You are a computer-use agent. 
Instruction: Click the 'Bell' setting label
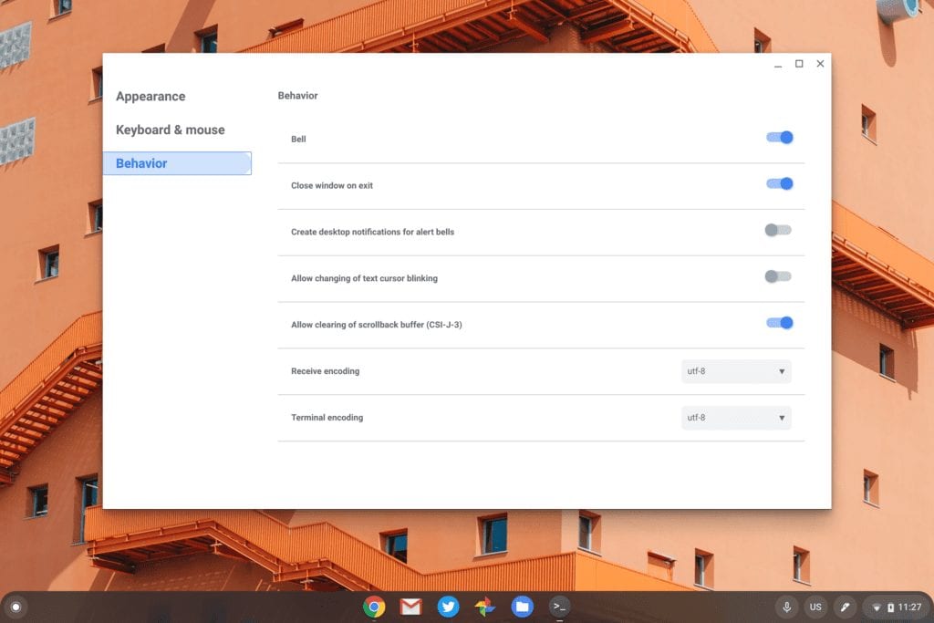(298, 139)
